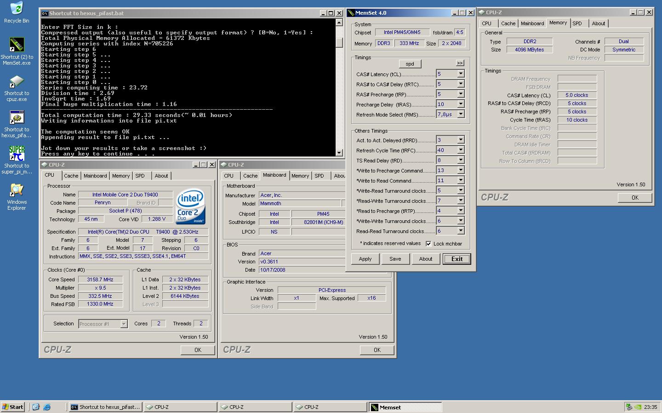This screenshot has width=662, height=413.
Task: Select the hexus_pifast taskbar button
Action: tap(105, 407)
